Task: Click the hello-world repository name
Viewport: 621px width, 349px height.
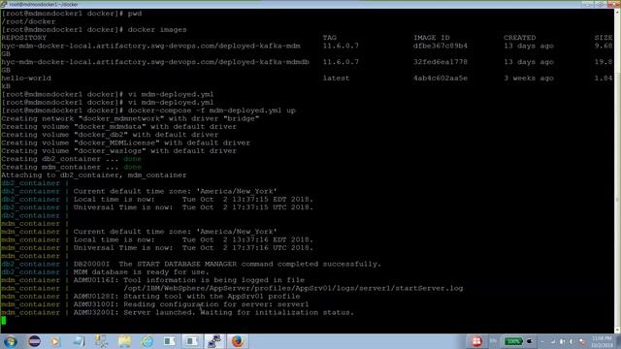Action: coord(26,79)
